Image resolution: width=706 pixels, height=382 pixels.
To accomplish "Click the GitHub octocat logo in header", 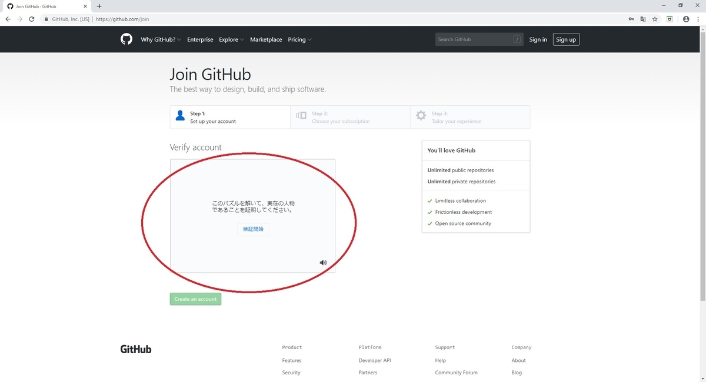I will pos(126,39).
